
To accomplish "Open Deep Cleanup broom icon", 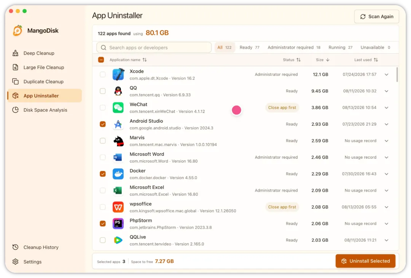I will pos(16,53).
